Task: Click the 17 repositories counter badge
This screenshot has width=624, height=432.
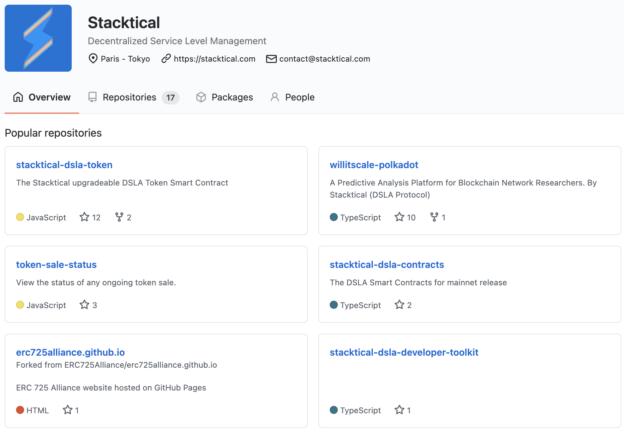Action: pyautogui.click(x=171, y=98)
